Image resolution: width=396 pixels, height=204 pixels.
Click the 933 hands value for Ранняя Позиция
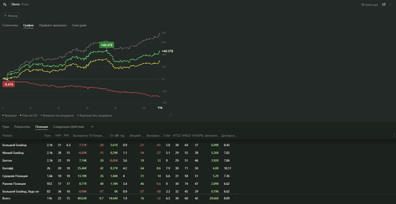pyautogui.click(x=49, y=184)
